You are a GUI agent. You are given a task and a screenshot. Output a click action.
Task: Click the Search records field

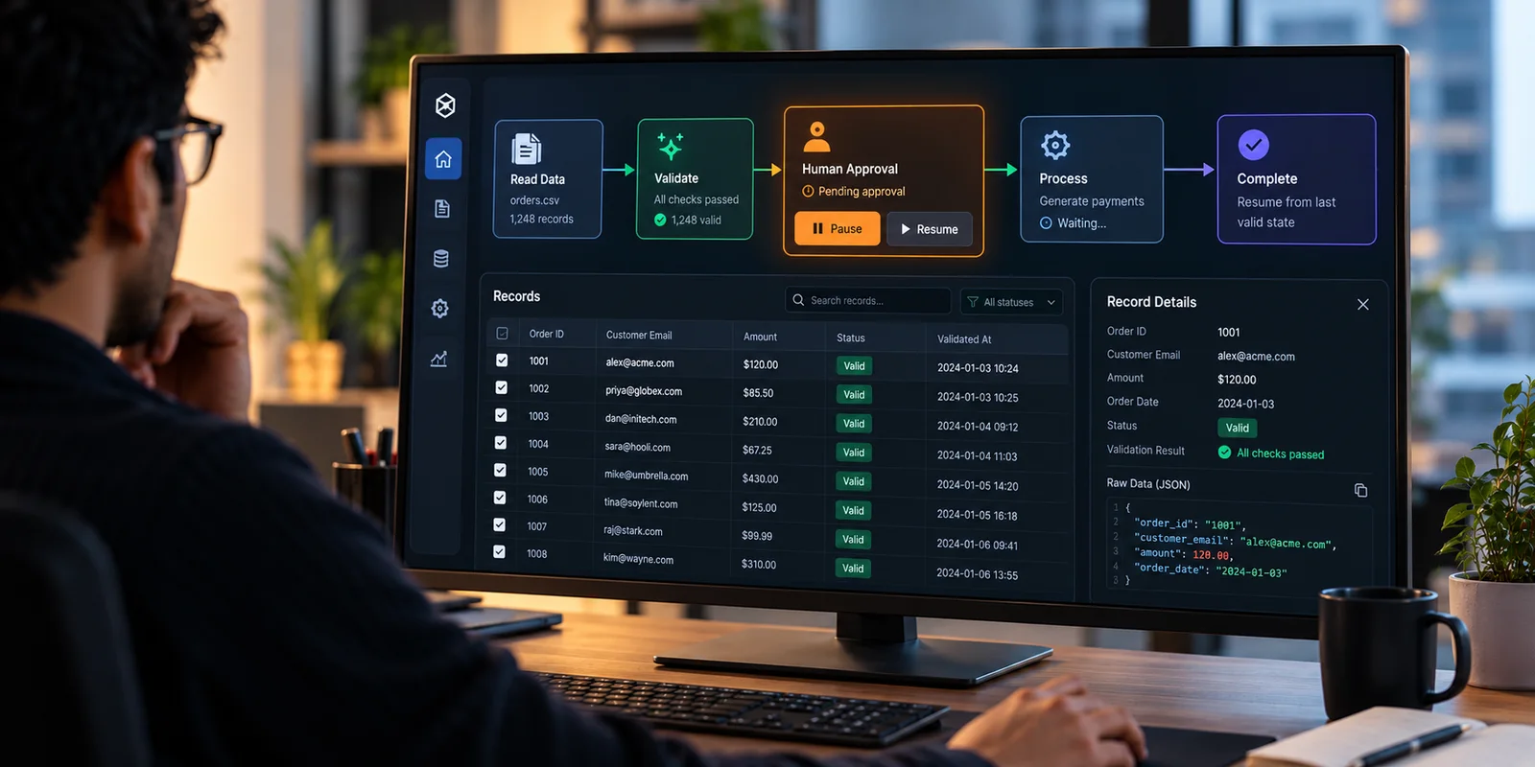pyautogui.click(x=868, y=300)
